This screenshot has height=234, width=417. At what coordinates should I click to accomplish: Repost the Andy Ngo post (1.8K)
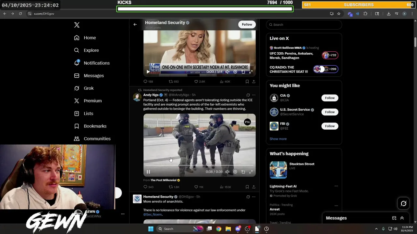pos(174,187)
